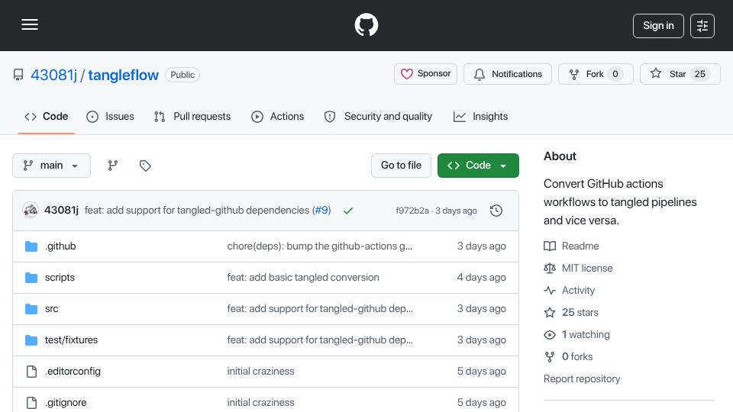This screenshot has height=412, width=733.
Task: Open the test/fixtures folder
Action: pyautogui.click(x=72, y=340)
